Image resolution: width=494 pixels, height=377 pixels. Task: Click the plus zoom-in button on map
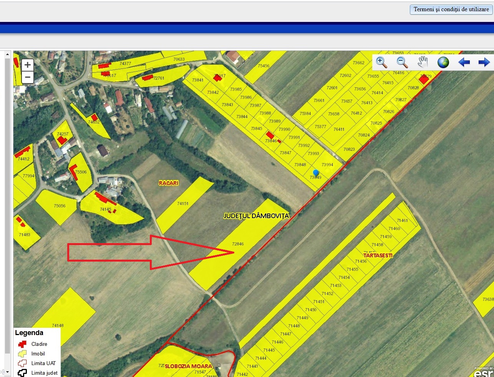point(27,65)
